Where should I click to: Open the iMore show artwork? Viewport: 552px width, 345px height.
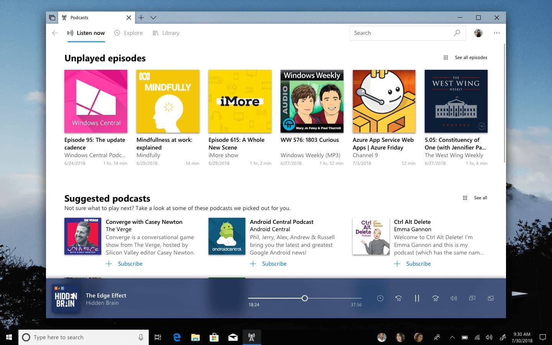[240, 101]
